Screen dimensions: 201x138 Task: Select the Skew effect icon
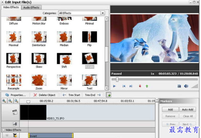point(39,58)
